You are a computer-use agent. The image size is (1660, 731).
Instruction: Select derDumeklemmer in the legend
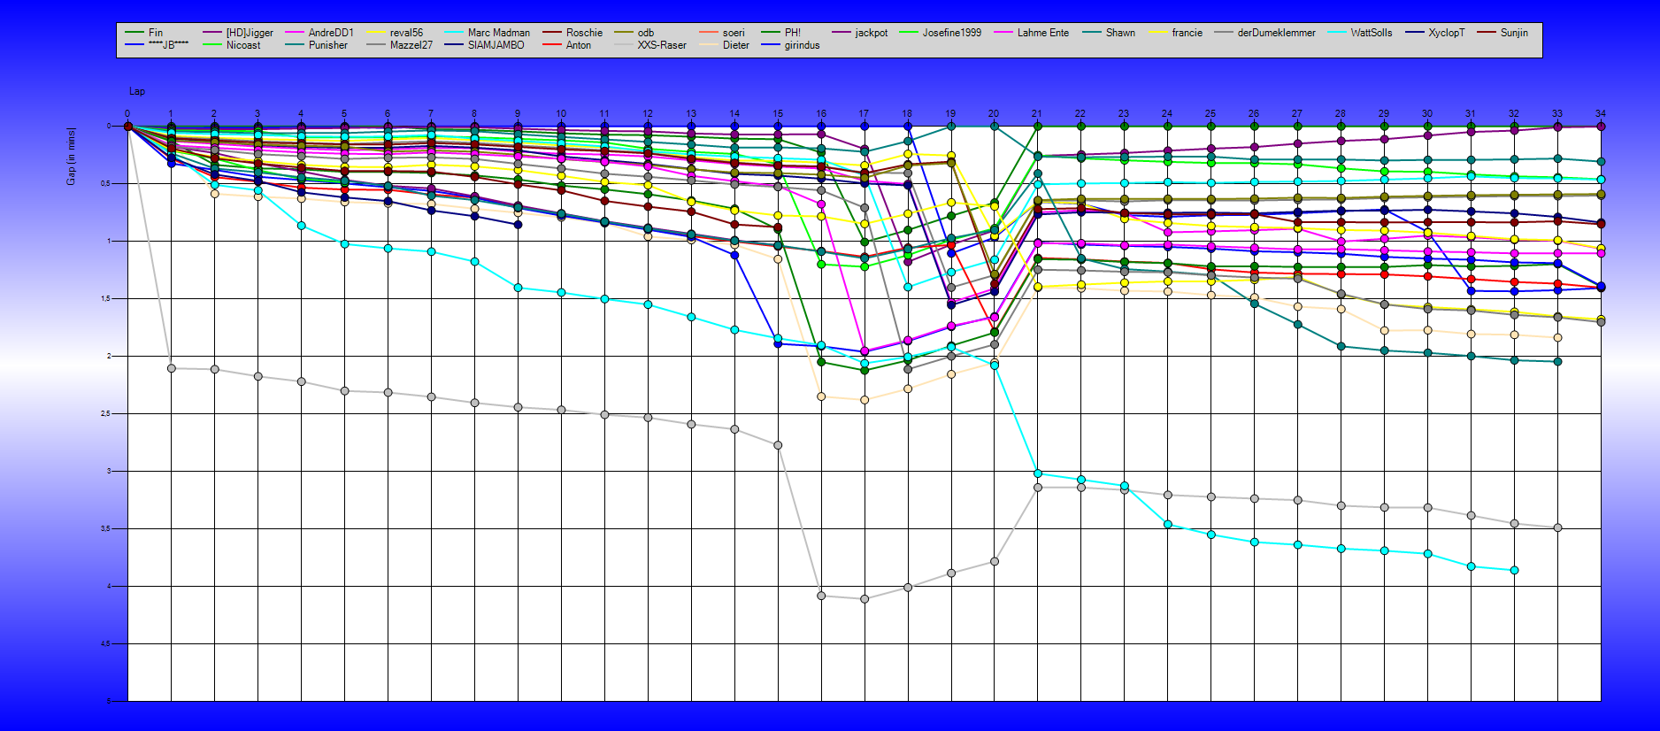[1276, 33]
